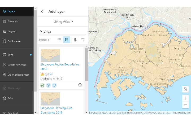Open Singapore Planning Area Boundaries 2018 link
The height and width of the screenshot is (122, 191).
57,110
